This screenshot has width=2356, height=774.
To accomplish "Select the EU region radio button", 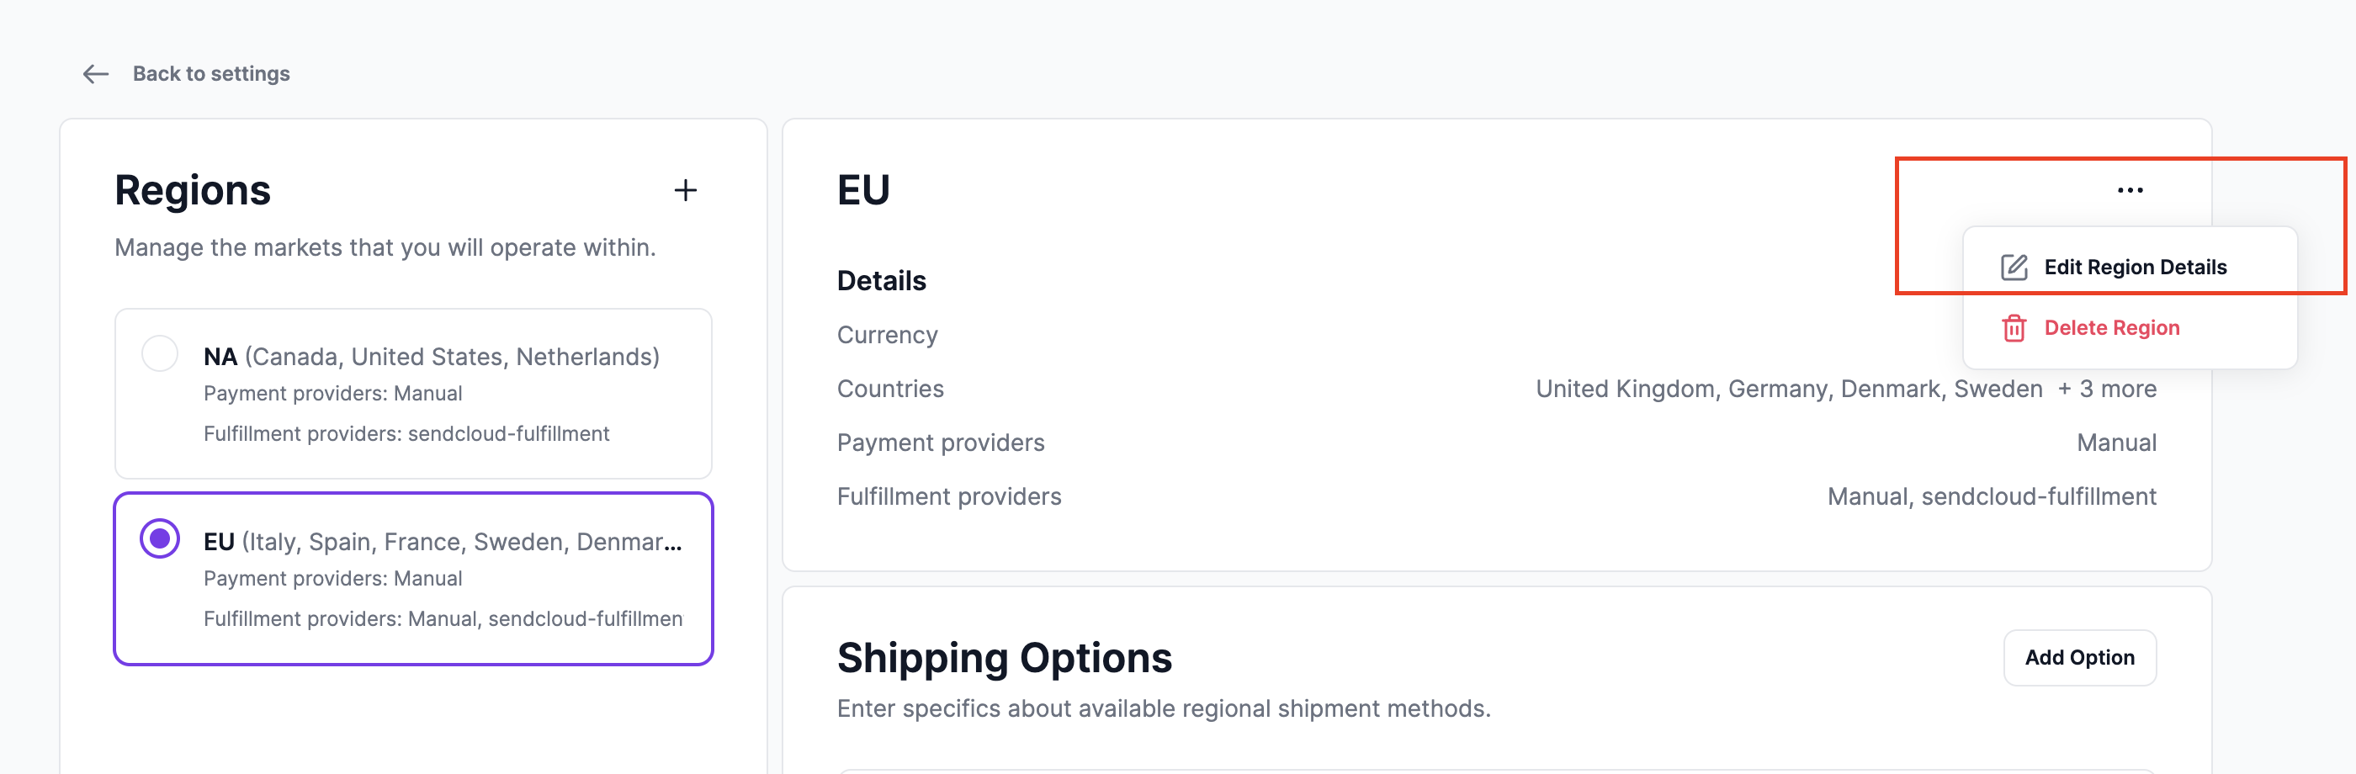I will (160, 539).
